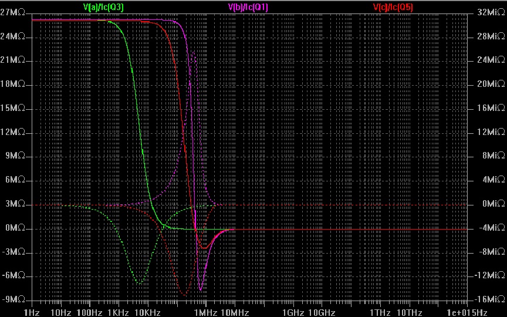Select the red V[c]/Ic(Q5) trace label

(x=393, y=7)
